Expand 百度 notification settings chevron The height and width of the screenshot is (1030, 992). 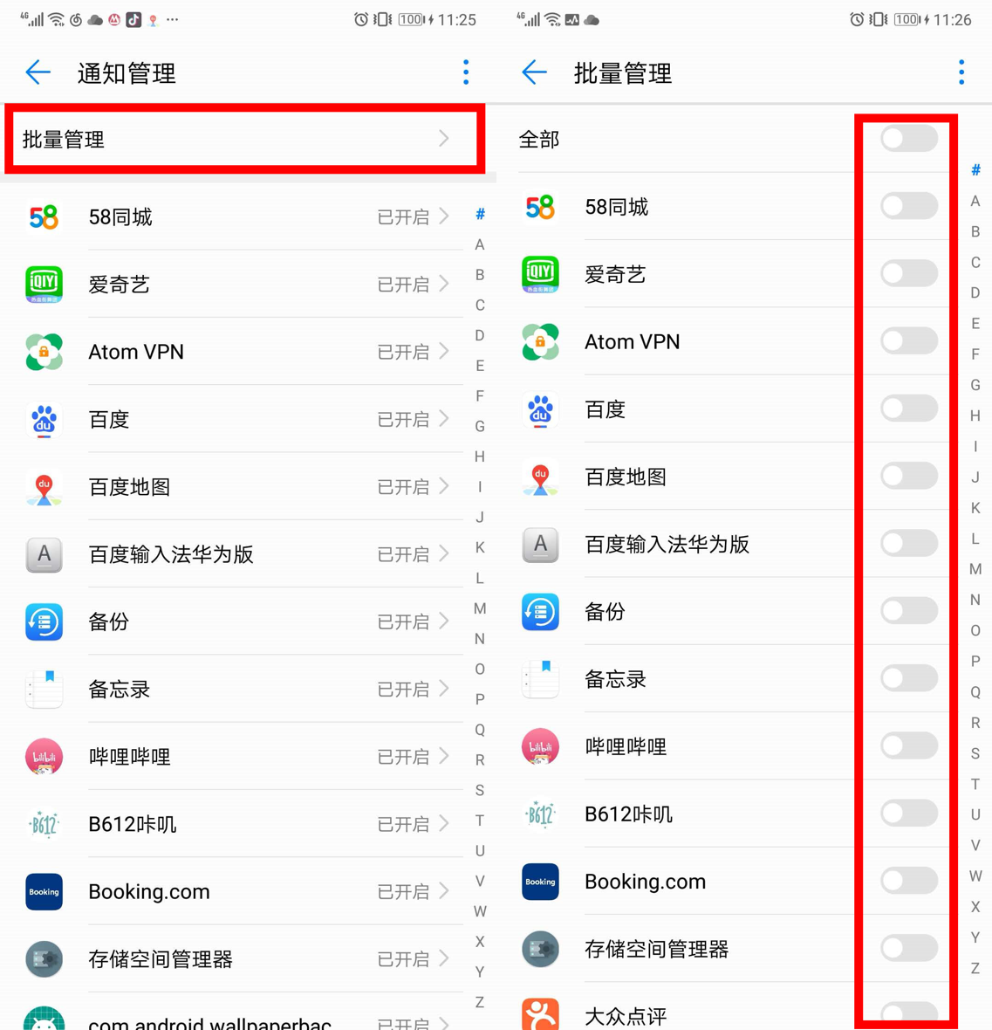point(444,419)
